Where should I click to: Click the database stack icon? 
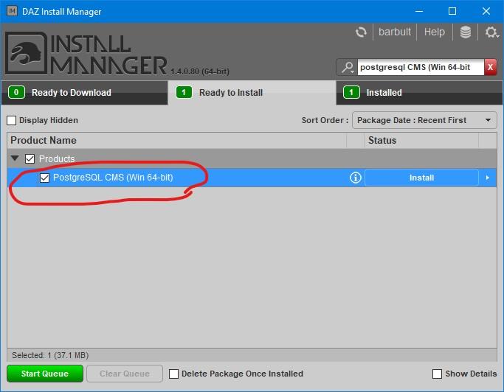(x=465, y=32)
